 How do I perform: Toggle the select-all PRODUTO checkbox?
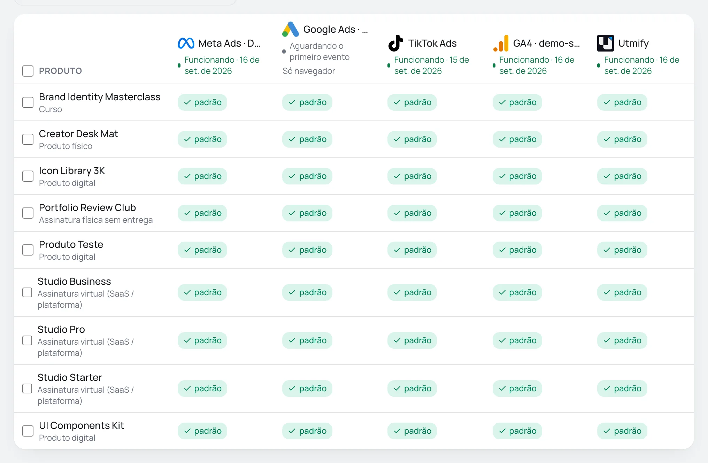tap(28, 71)
